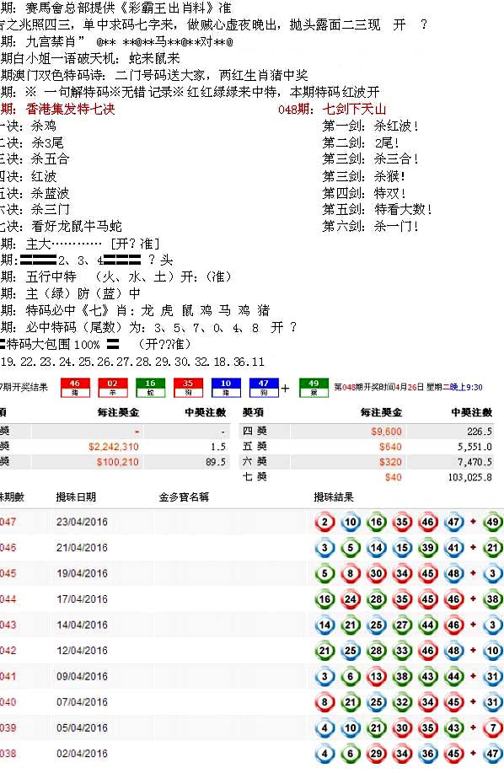Open draw number 047 link

8,522
